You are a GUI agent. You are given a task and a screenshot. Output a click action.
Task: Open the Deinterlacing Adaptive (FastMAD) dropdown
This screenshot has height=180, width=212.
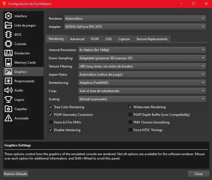(x=142, y=83)
